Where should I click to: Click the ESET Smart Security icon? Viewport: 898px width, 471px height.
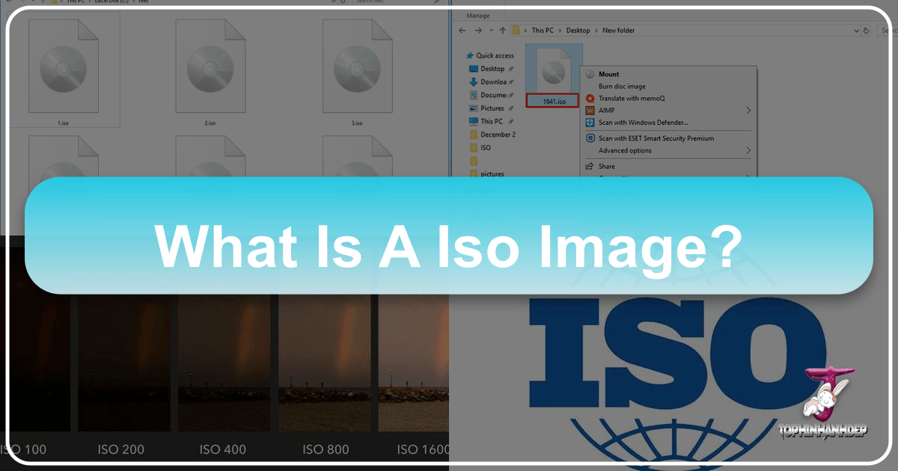point(590,138)
